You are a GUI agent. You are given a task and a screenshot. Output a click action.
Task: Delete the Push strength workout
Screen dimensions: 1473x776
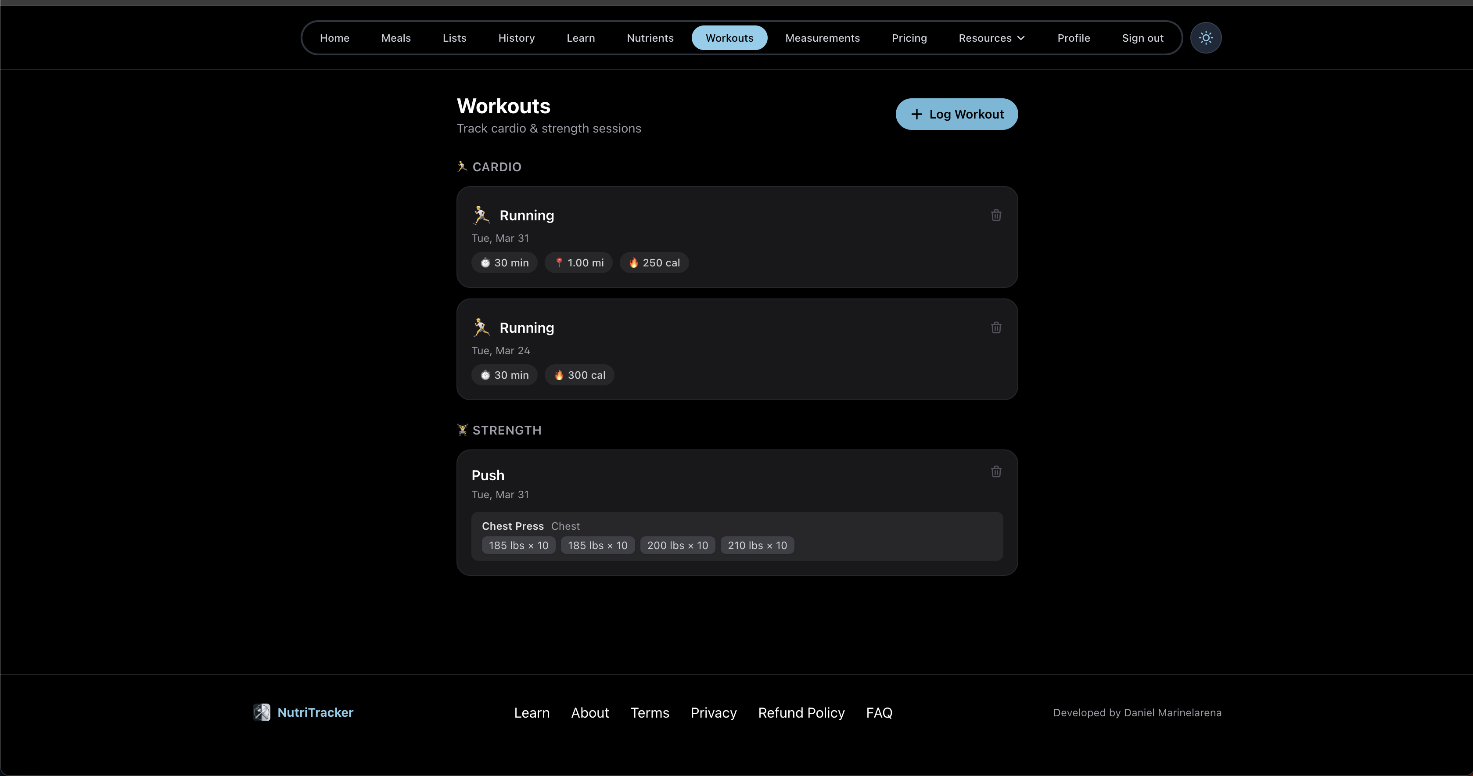coord(996,471)
